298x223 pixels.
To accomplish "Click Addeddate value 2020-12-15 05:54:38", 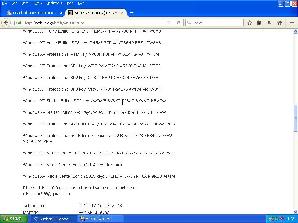I will point(100,206).
